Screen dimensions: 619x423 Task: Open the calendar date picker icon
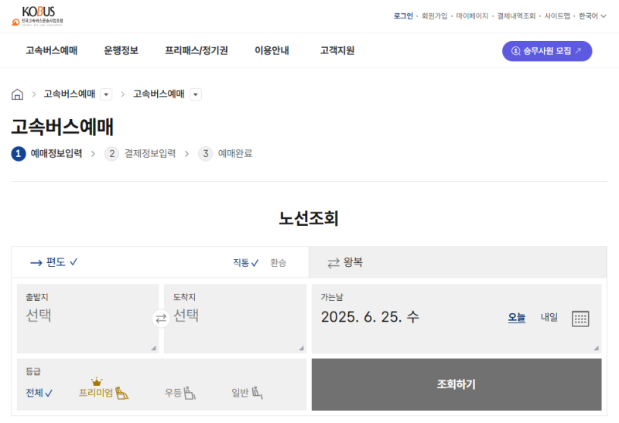(580, 319)
